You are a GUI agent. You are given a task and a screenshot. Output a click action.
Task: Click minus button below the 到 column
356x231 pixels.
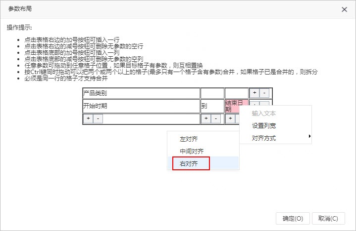(x=216, y=118)
